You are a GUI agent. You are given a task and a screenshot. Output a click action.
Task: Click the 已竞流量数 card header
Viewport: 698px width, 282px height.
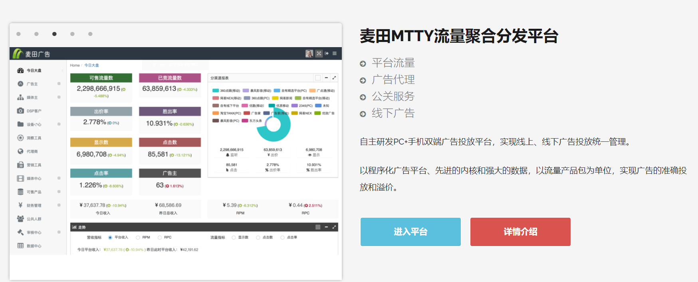click(x=170, y=78)
